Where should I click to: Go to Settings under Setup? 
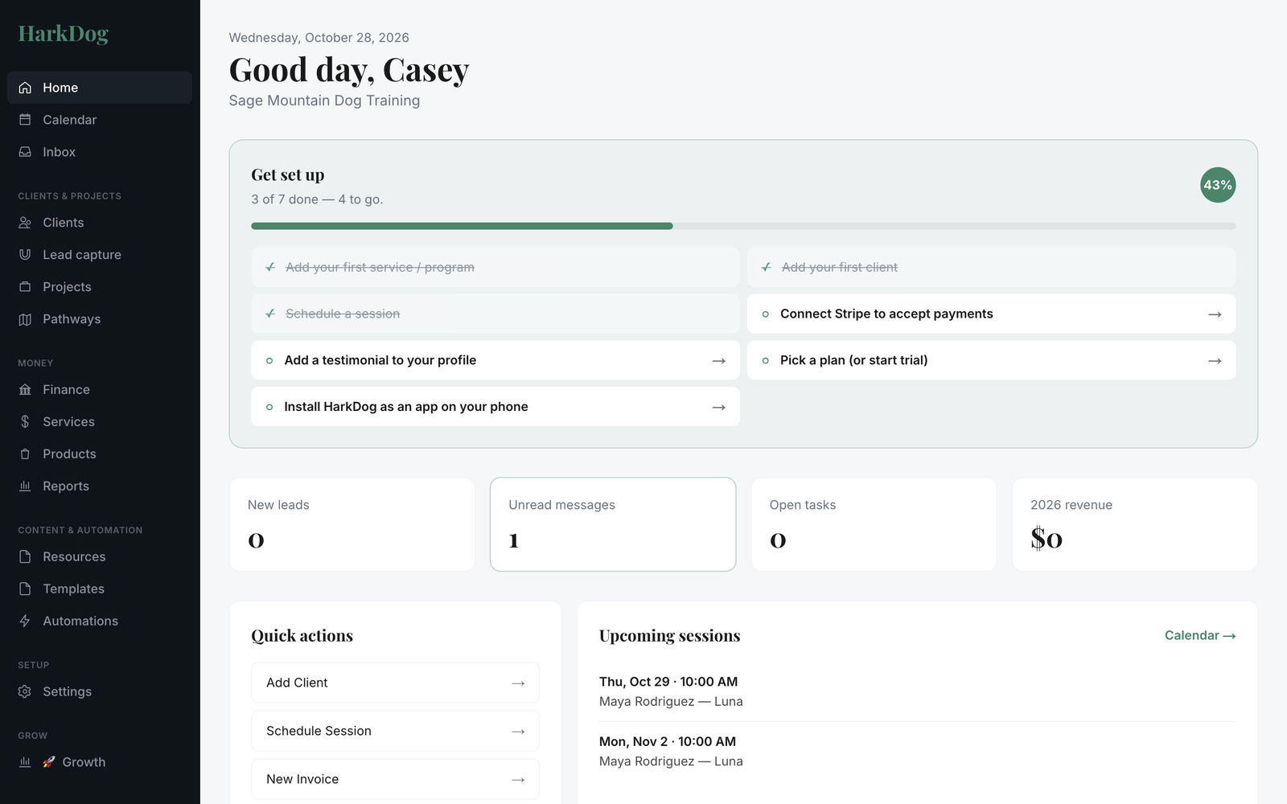[x=100, y=691]
